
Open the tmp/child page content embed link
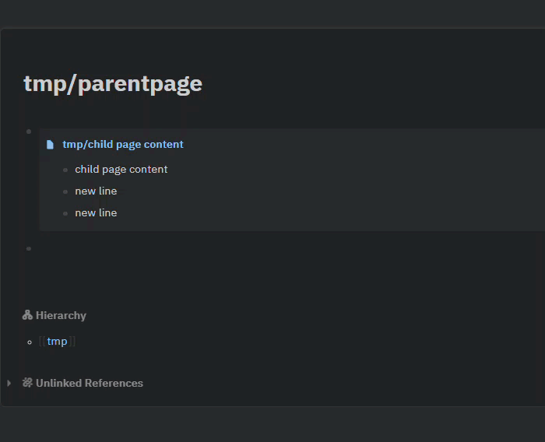click(x=123, y=144)
